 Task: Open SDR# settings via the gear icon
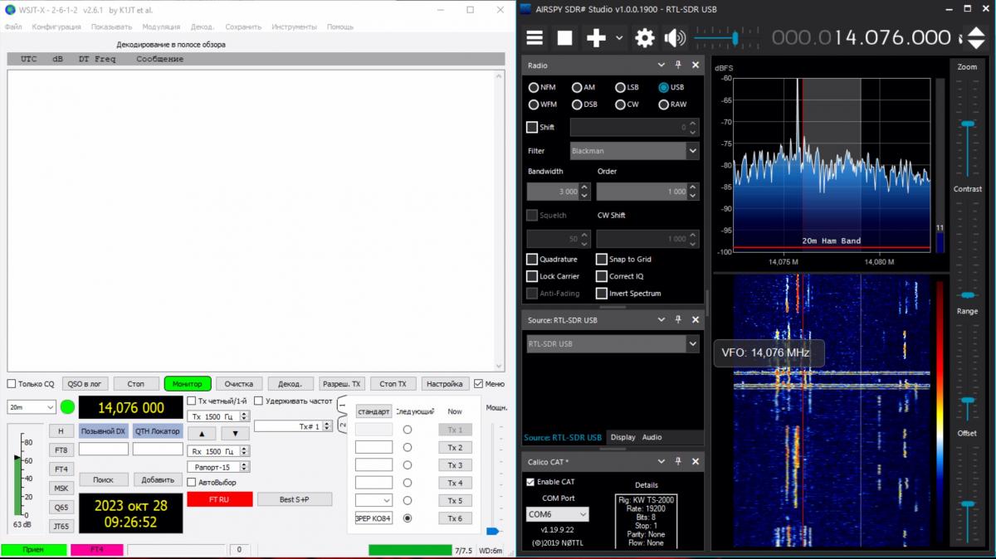[644, 37]
